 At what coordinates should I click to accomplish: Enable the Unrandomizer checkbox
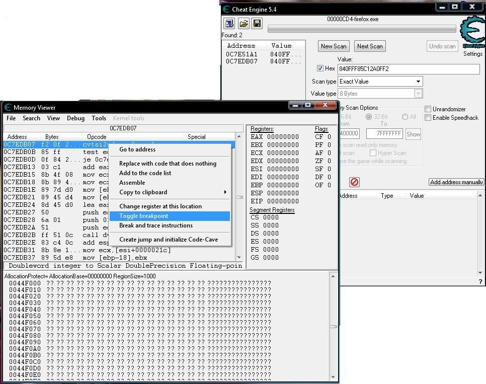click(428, 109)
